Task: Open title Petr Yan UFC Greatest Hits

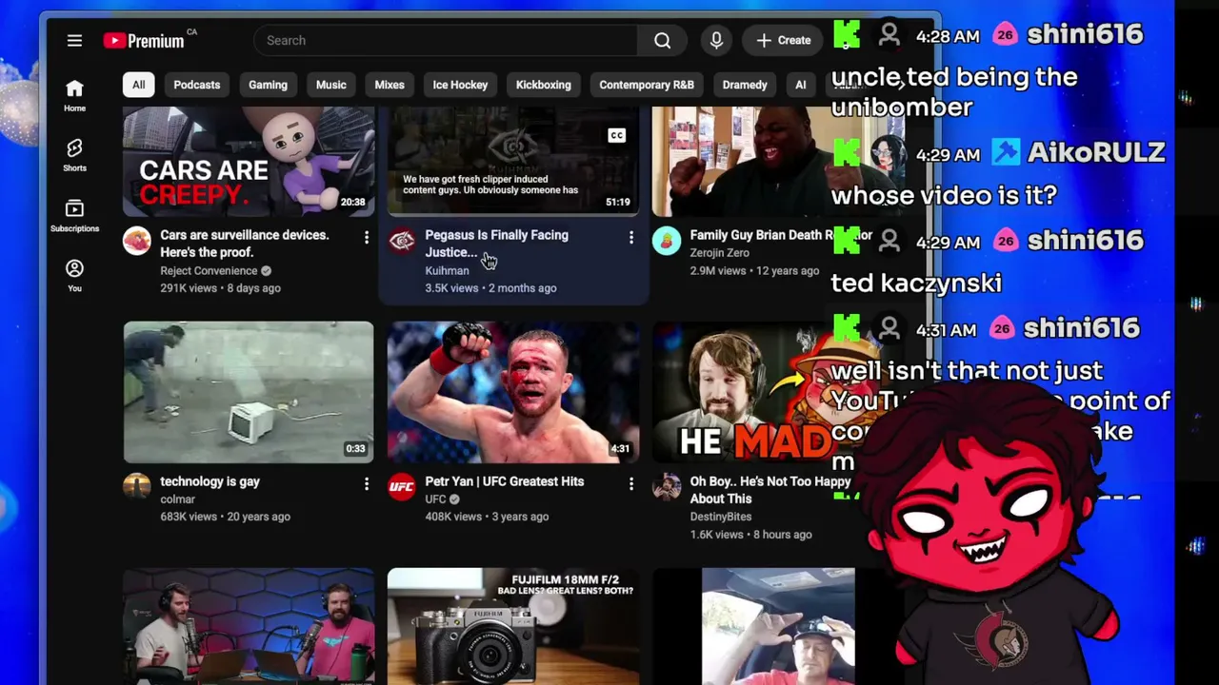Action: [505, 481]
